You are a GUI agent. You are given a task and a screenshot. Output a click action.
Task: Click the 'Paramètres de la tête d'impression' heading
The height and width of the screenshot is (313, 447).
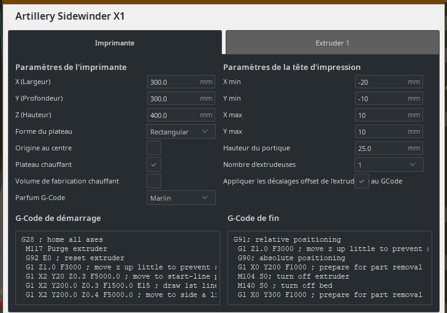pyautogui.click(x=292, y=67)
